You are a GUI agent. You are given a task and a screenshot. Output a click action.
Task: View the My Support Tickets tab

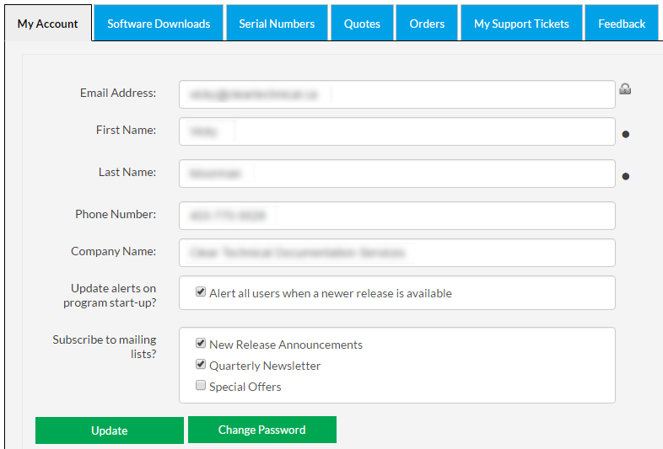pos(521,24)
